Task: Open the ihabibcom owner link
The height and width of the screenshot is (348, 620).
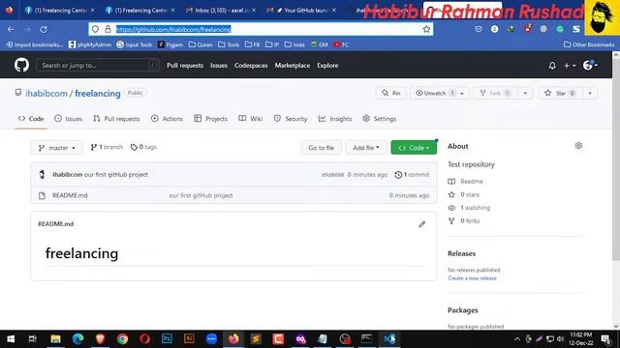Action: point(46,94)
